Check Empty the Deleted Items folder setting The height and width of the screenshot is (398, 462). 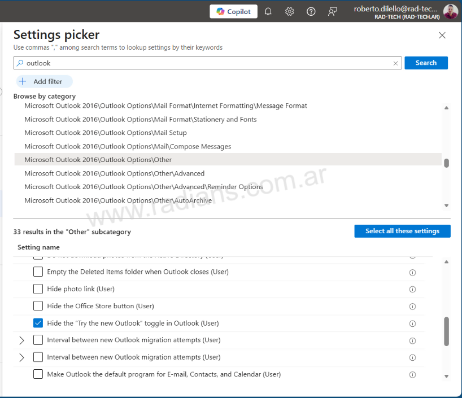[x=38, y=272]
